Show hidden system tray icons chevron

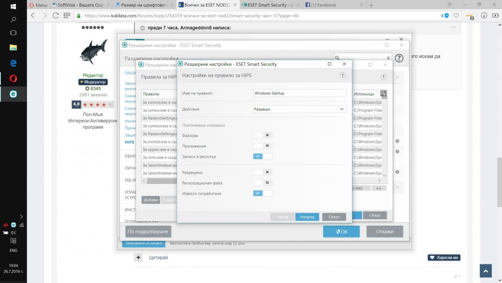coord(21,217)
